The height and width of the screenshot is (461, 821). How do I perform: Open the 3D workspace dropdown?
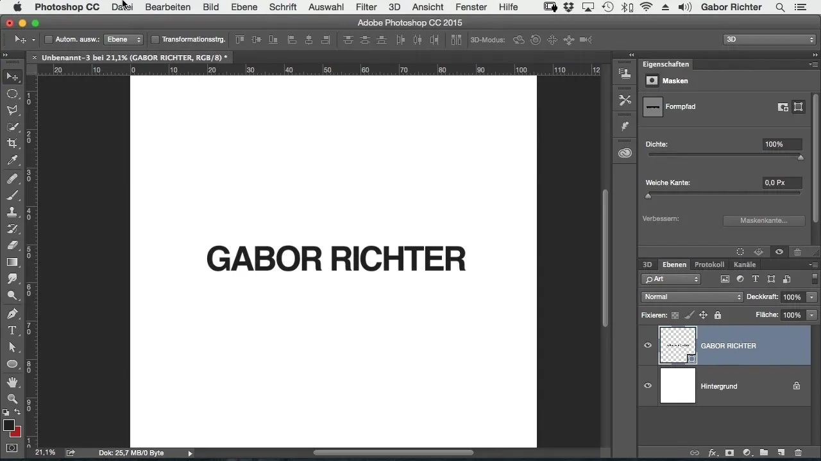coord(769,40)
